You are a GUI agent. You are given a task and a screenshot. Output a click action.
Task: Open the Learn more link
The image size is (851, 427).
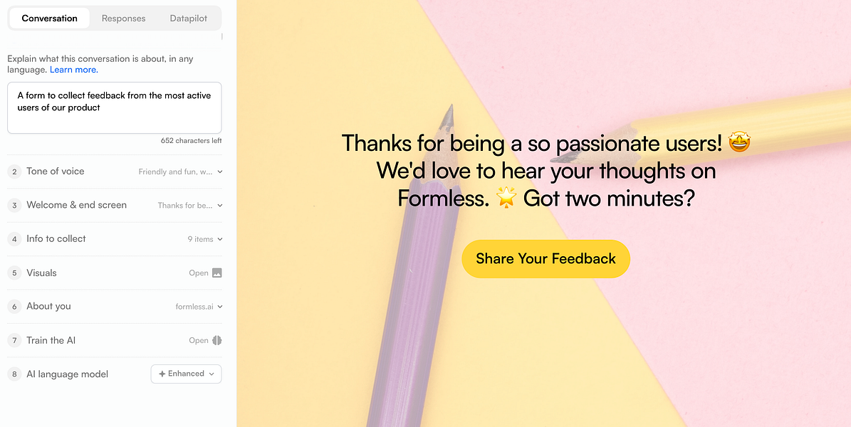click(74, 70)
